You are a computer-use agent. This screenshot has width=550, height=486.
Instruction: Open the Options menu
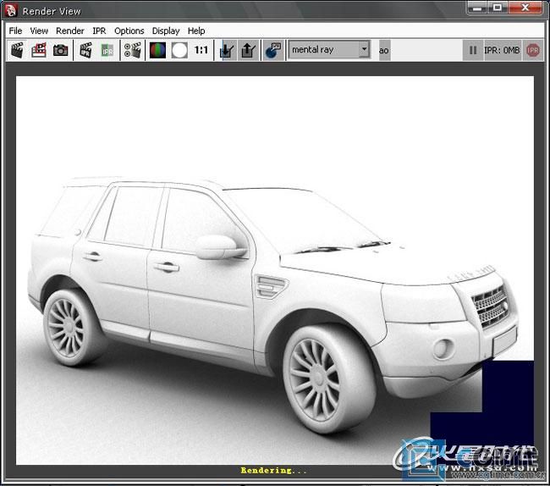pyautogui.click(x=129, y=30)
